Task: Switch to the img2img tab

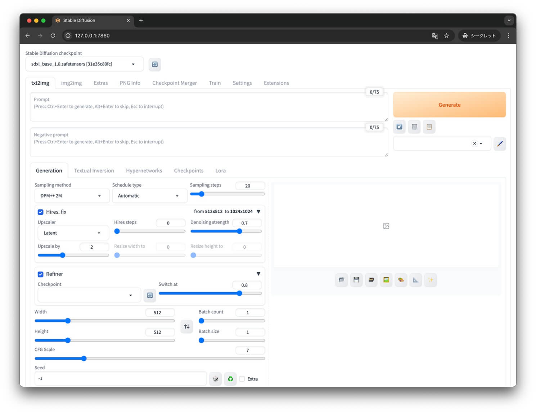Action: point(71,83)
